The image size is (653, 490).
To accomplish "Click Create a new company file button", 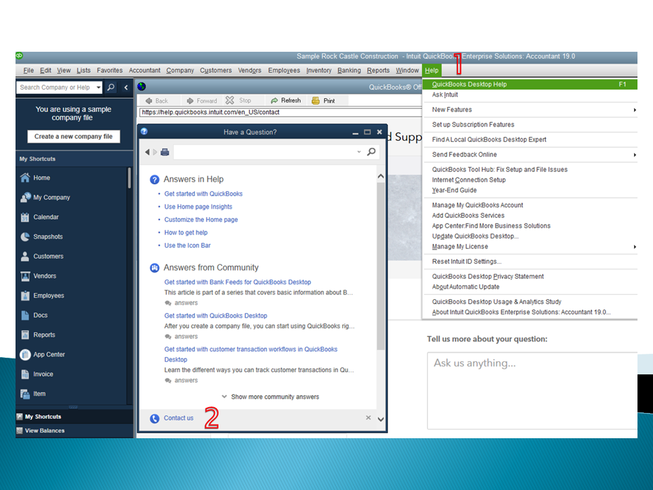I will [74, 137].
